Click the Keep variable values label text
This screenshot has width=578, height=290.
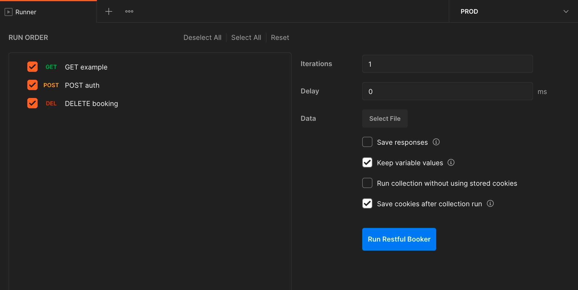pyautogui.click(x=410, y=163)
